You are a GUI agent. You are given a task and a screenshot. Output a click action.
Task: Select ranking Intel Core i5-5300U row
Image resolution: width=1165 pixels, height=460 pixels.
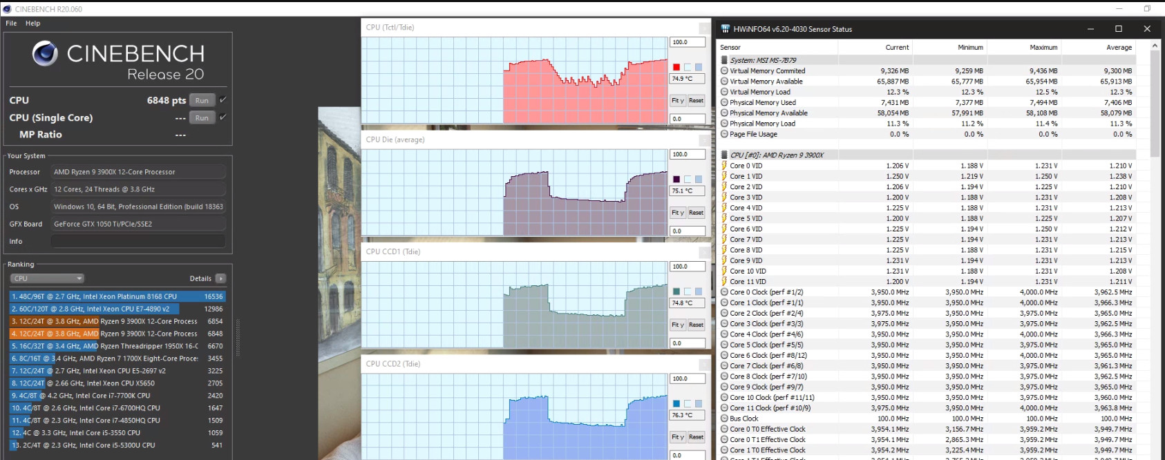[117, 445]
